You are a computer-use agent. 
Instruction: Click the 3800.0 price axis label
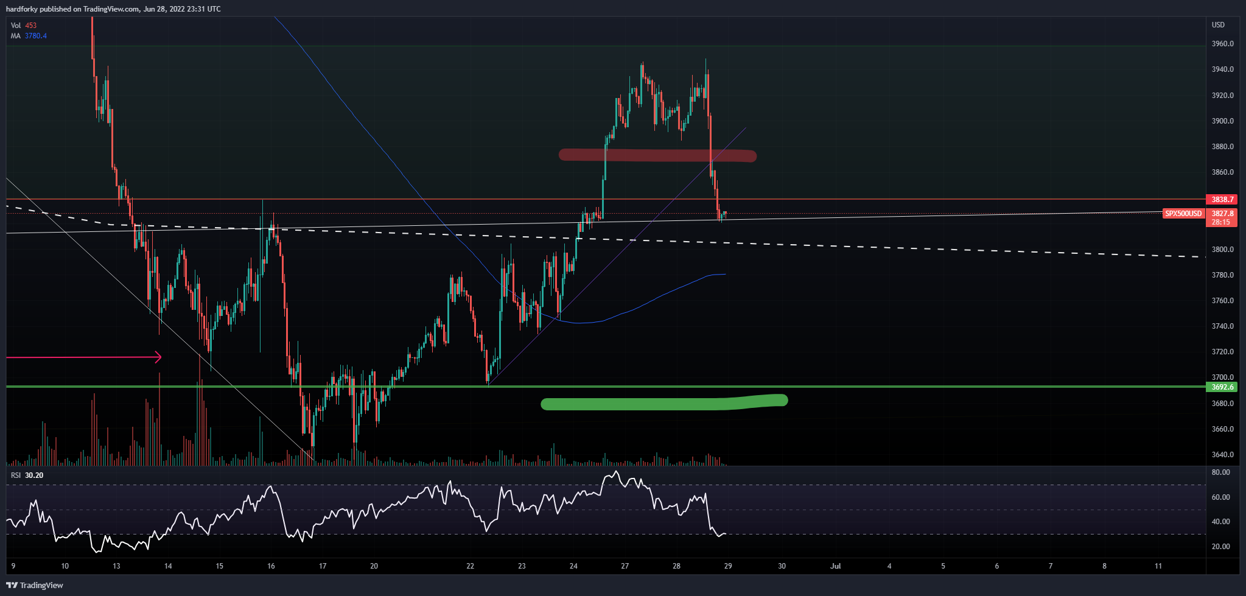1222,250
